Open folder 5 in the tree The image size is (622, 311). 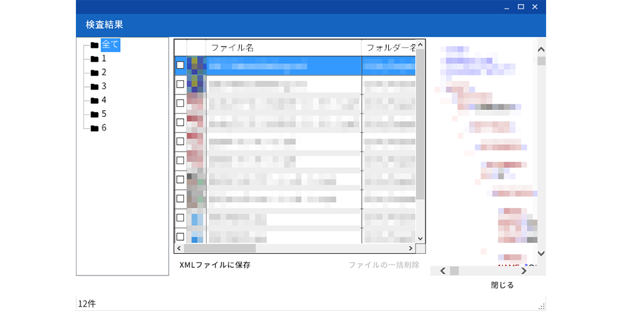tap(104, 114)
